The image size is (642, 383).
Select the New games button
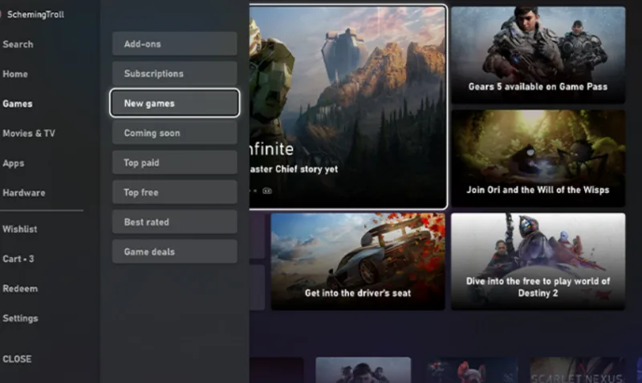tap(174, 103)
